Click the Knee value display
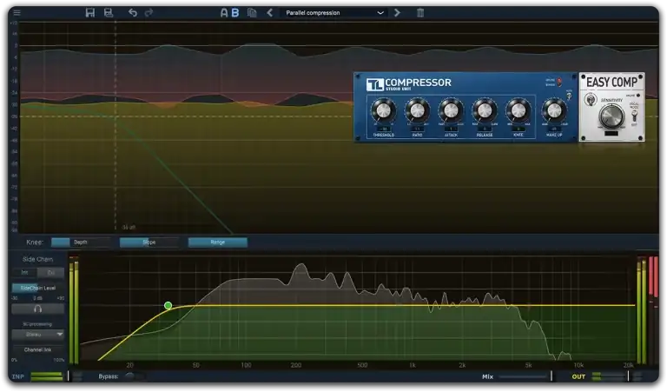667x392 pixels. [518, 129]
